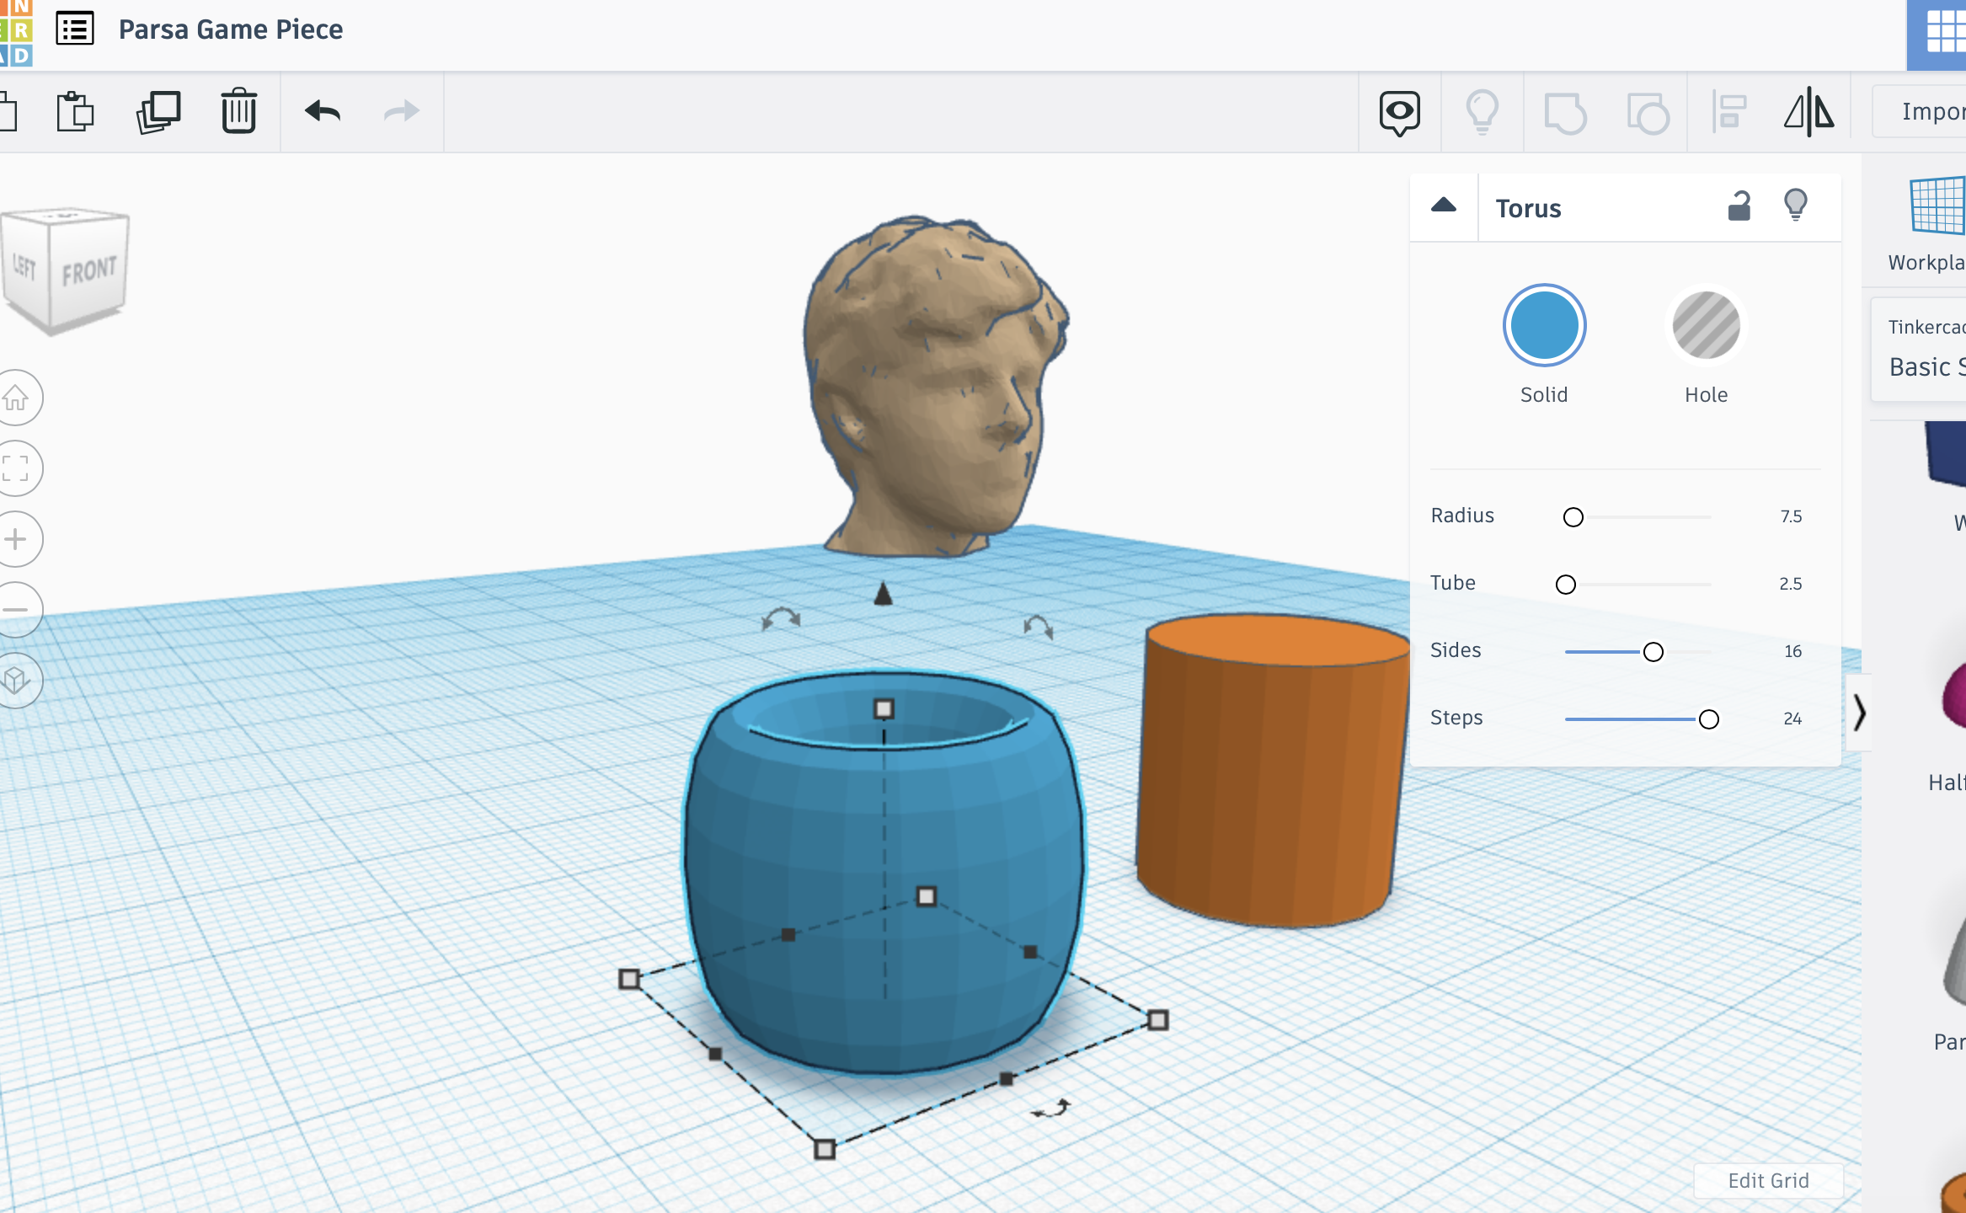Toggle Torus visibility lightbulb in panel
The width and height of the screenshot is (1966, 1213).
1795,206
